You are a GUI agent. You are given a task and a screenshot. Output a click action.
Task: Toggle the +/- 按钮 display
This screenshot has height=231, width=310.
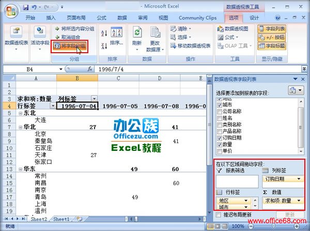(x=272, y=37)
